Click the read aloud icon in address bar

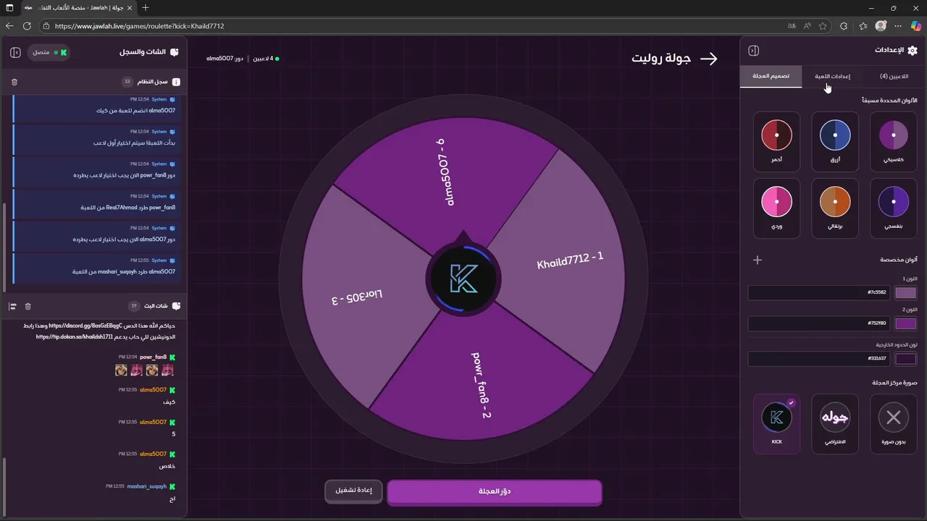808,25
